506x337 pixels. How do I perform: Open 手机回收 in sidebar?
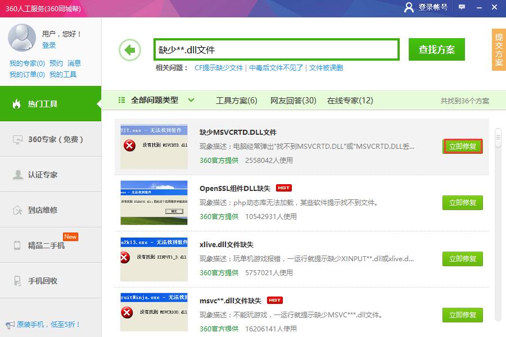click(x=51, y=281)
